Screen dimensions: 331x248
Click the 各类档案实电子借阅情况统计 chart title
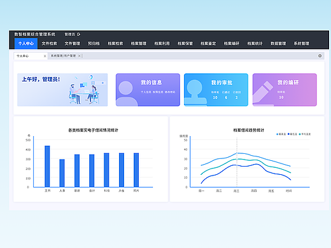pyautogui.click(x=93, y=130)
